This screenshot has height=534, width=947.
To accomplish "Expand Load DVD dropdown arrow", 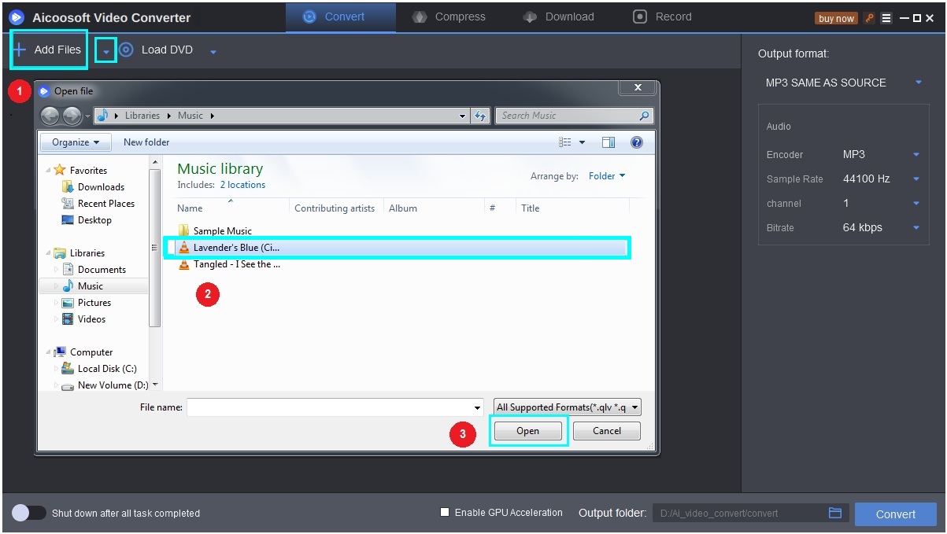I will (x=213, y=52).
